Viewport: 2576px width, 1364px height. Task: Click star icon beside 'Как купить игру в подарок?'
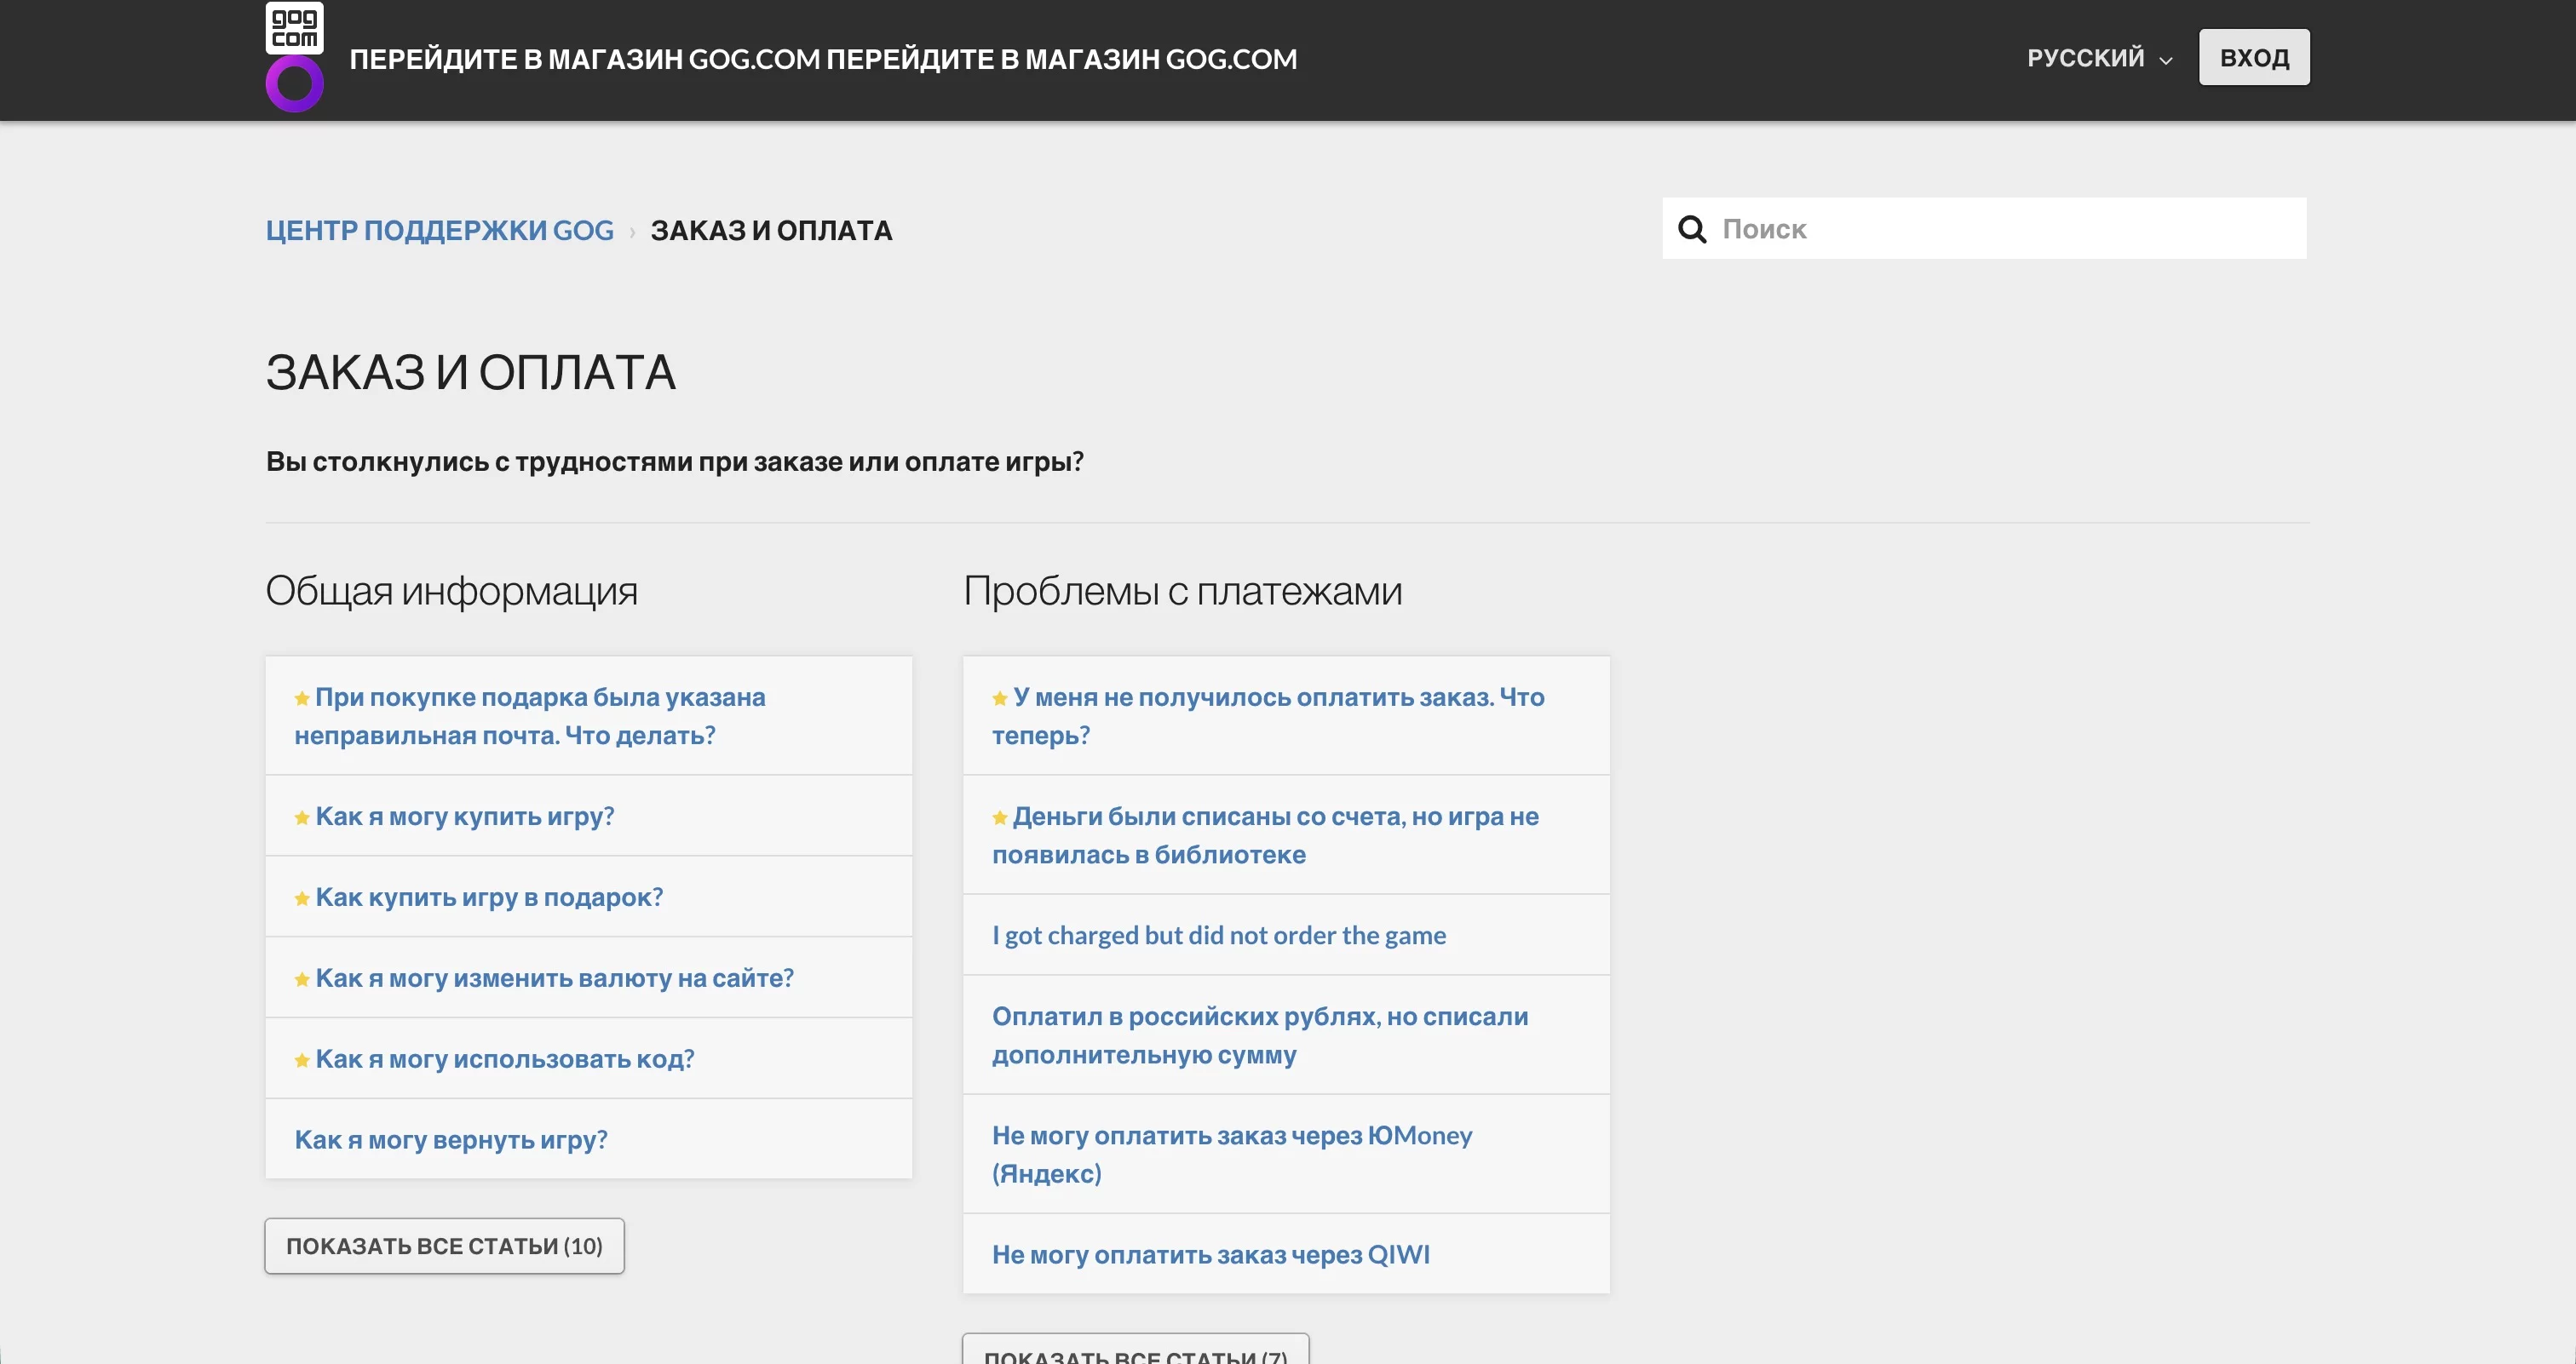click(x=301, y=898)
